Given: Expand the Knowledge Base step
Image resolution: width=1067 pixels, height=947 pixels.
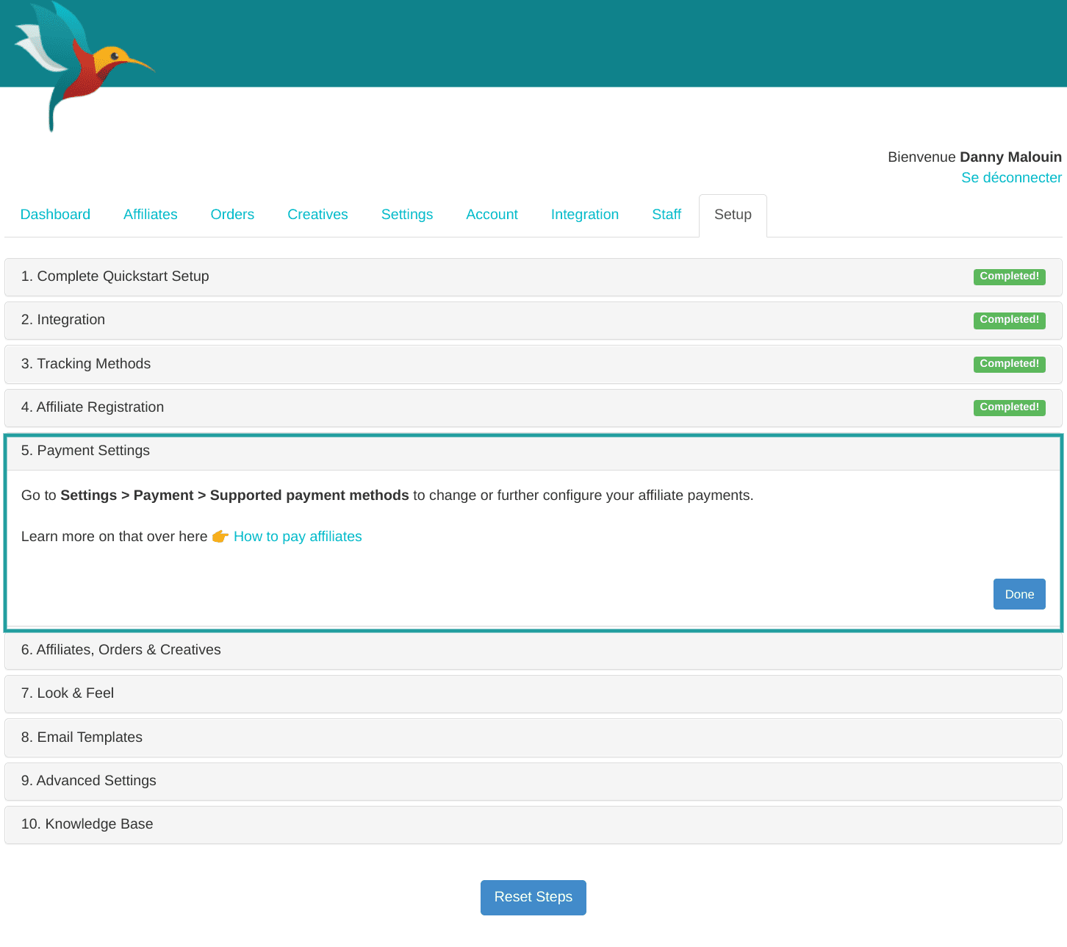Looking at the screenshot, I should click(87, 824).
